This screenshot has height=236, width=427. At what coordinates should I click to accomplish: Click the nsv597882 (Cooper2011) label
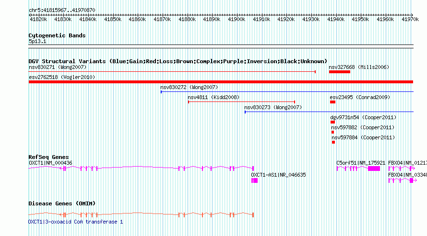(x=363, y=127)
